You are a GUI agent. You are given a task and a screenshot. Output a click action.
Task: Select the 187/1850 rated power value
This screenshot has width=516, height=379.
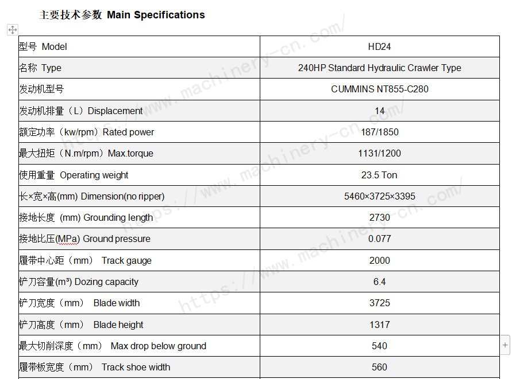379,132
